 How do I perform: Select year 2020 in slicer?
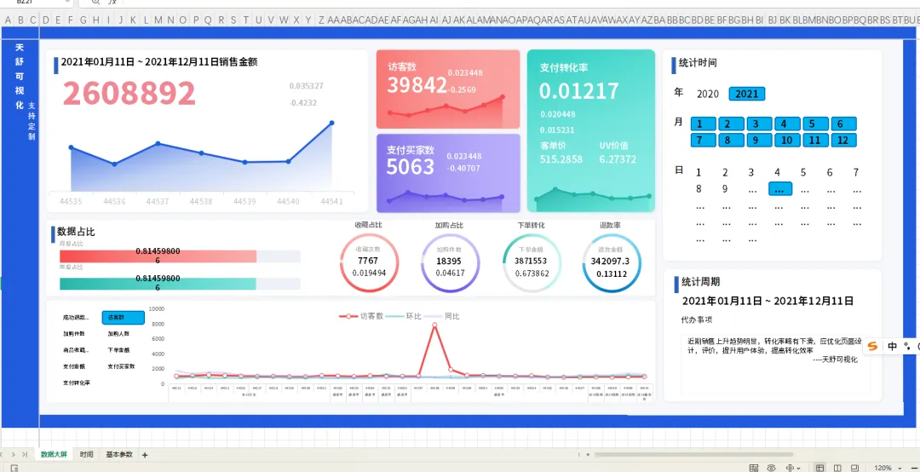click(x=708, y=94)
